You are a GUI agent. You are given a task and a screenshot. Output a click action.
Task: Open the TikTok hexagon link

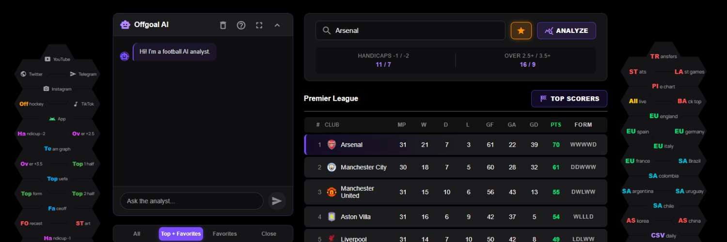[83, 104]
